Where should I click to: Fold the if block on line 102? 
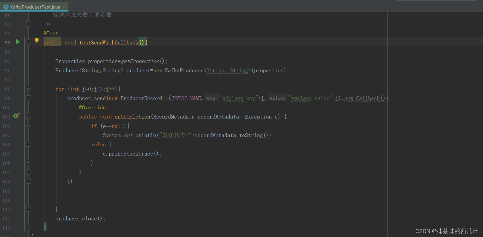(29, 126)
